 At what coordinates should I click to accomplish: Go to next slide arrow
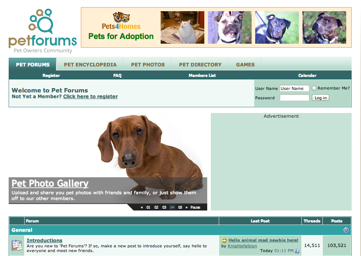coord(187,207)
